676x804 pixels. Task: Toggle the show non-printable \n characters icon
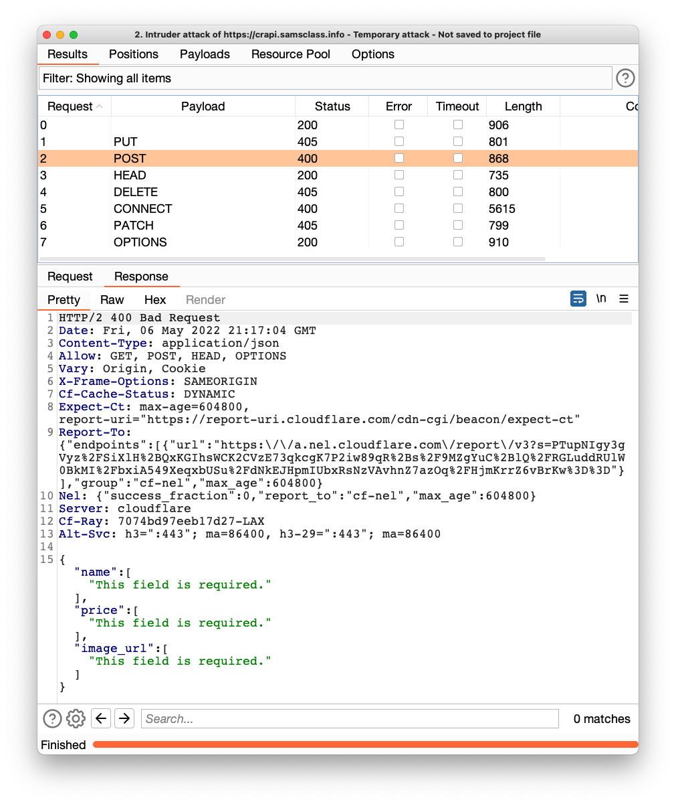pyautogui.click(x=601, y=299)
